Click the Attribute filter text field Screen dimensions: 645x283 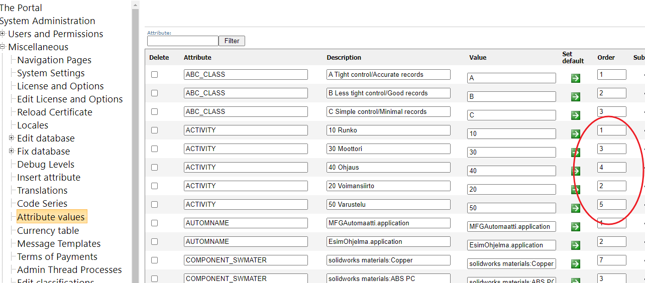click(x=182, y=41)
